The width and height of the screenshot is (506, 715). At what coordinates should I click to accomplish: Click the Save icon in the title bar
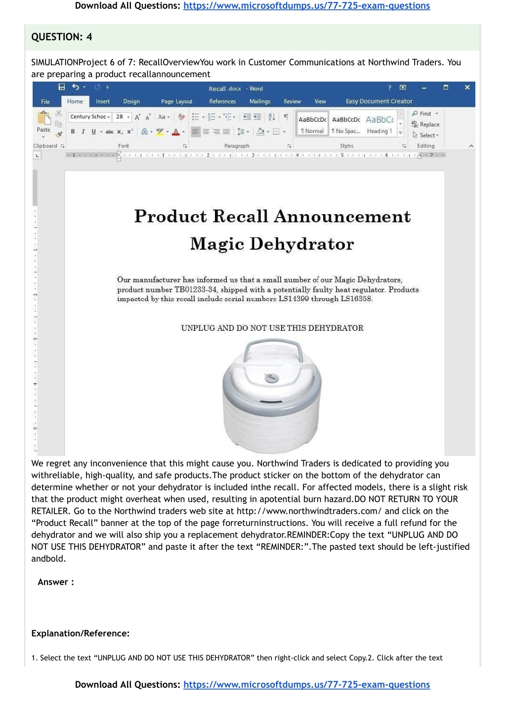click(62, 87)
